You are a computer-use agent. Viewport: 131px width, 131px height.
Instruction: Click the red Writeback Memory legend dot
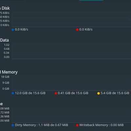tap(77, 125)
